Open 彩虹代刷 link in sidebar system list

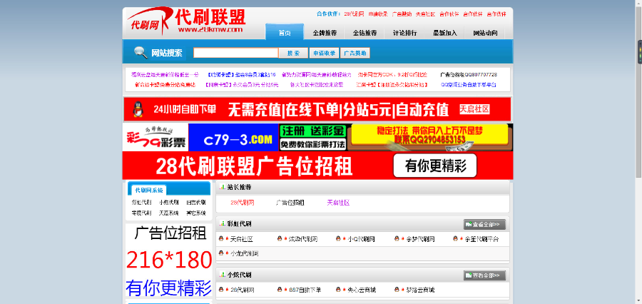pyautogui.click(x=141, y=203)
